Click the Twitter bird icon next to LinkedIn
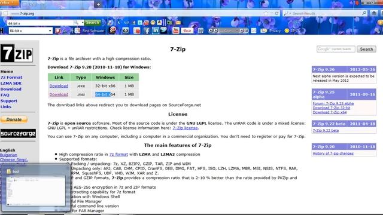 tap(163, 30)
